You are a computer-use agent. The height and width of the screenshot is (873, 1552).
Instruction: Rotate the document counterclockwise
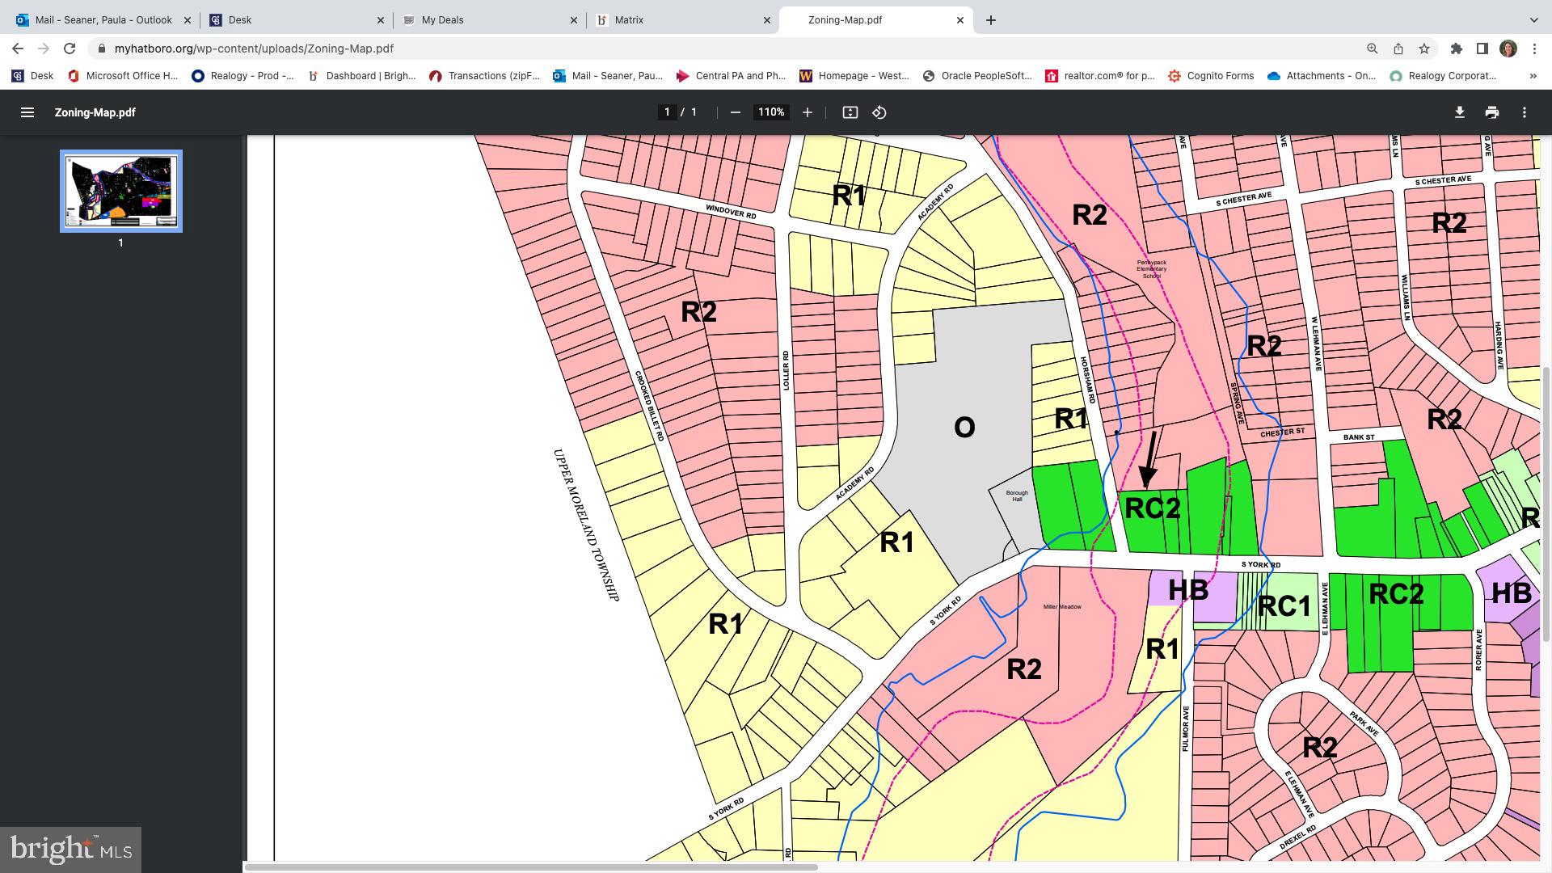879,112
